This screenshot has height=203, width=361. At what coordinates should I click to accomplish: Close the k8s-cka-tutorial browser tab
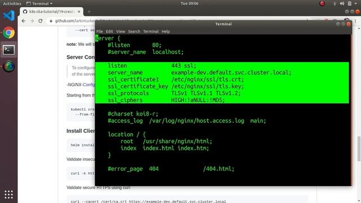point(79,11)
